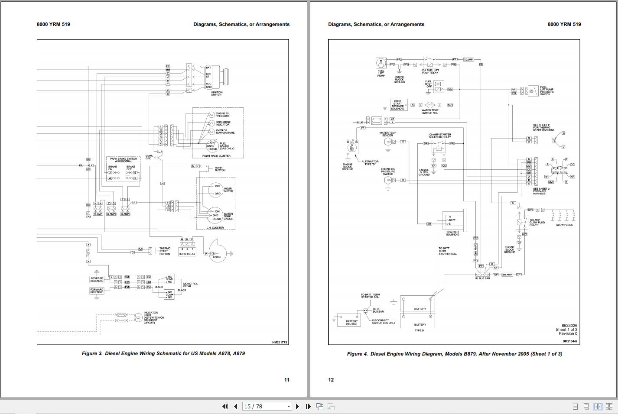
Task: Click the Figure 3 caption for models A878, A879
Action: pos(163,353)
